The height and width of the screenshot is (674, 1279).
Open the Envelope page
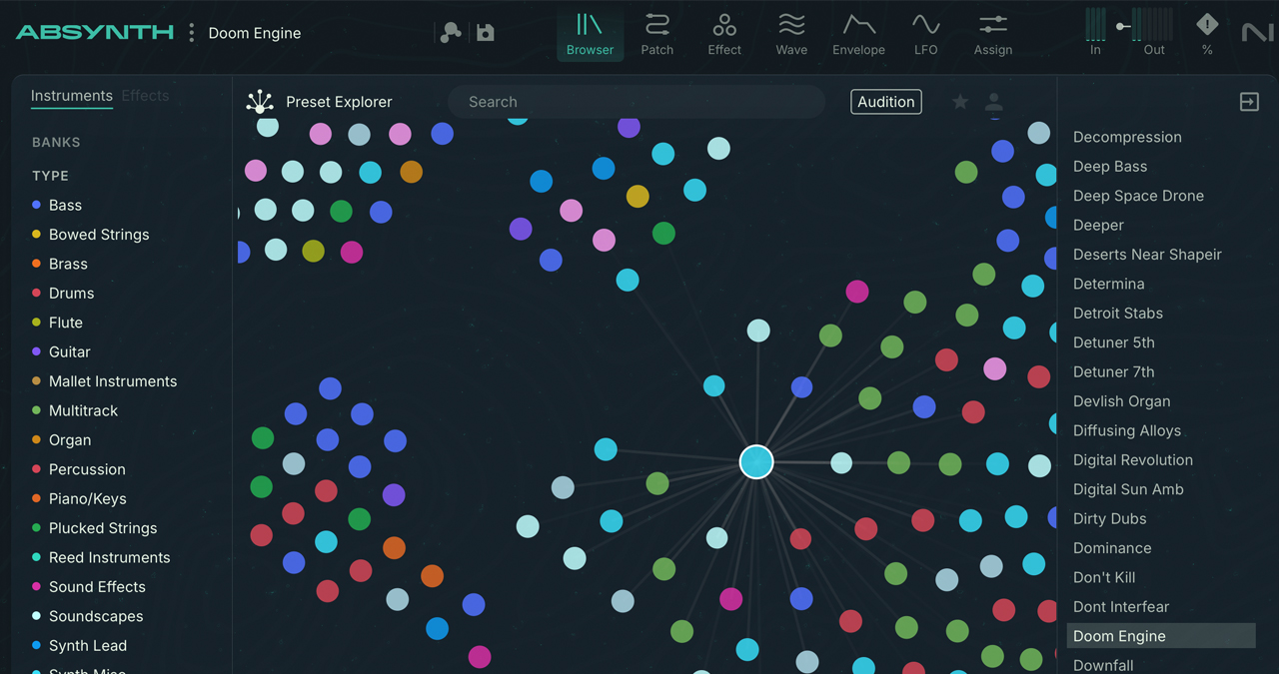(x=858, y=33)
